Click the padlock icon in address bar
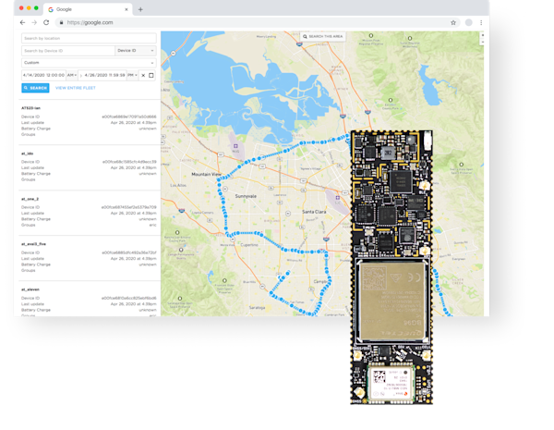This screenshot has height=430, width=554. click(x=62, y=22)
